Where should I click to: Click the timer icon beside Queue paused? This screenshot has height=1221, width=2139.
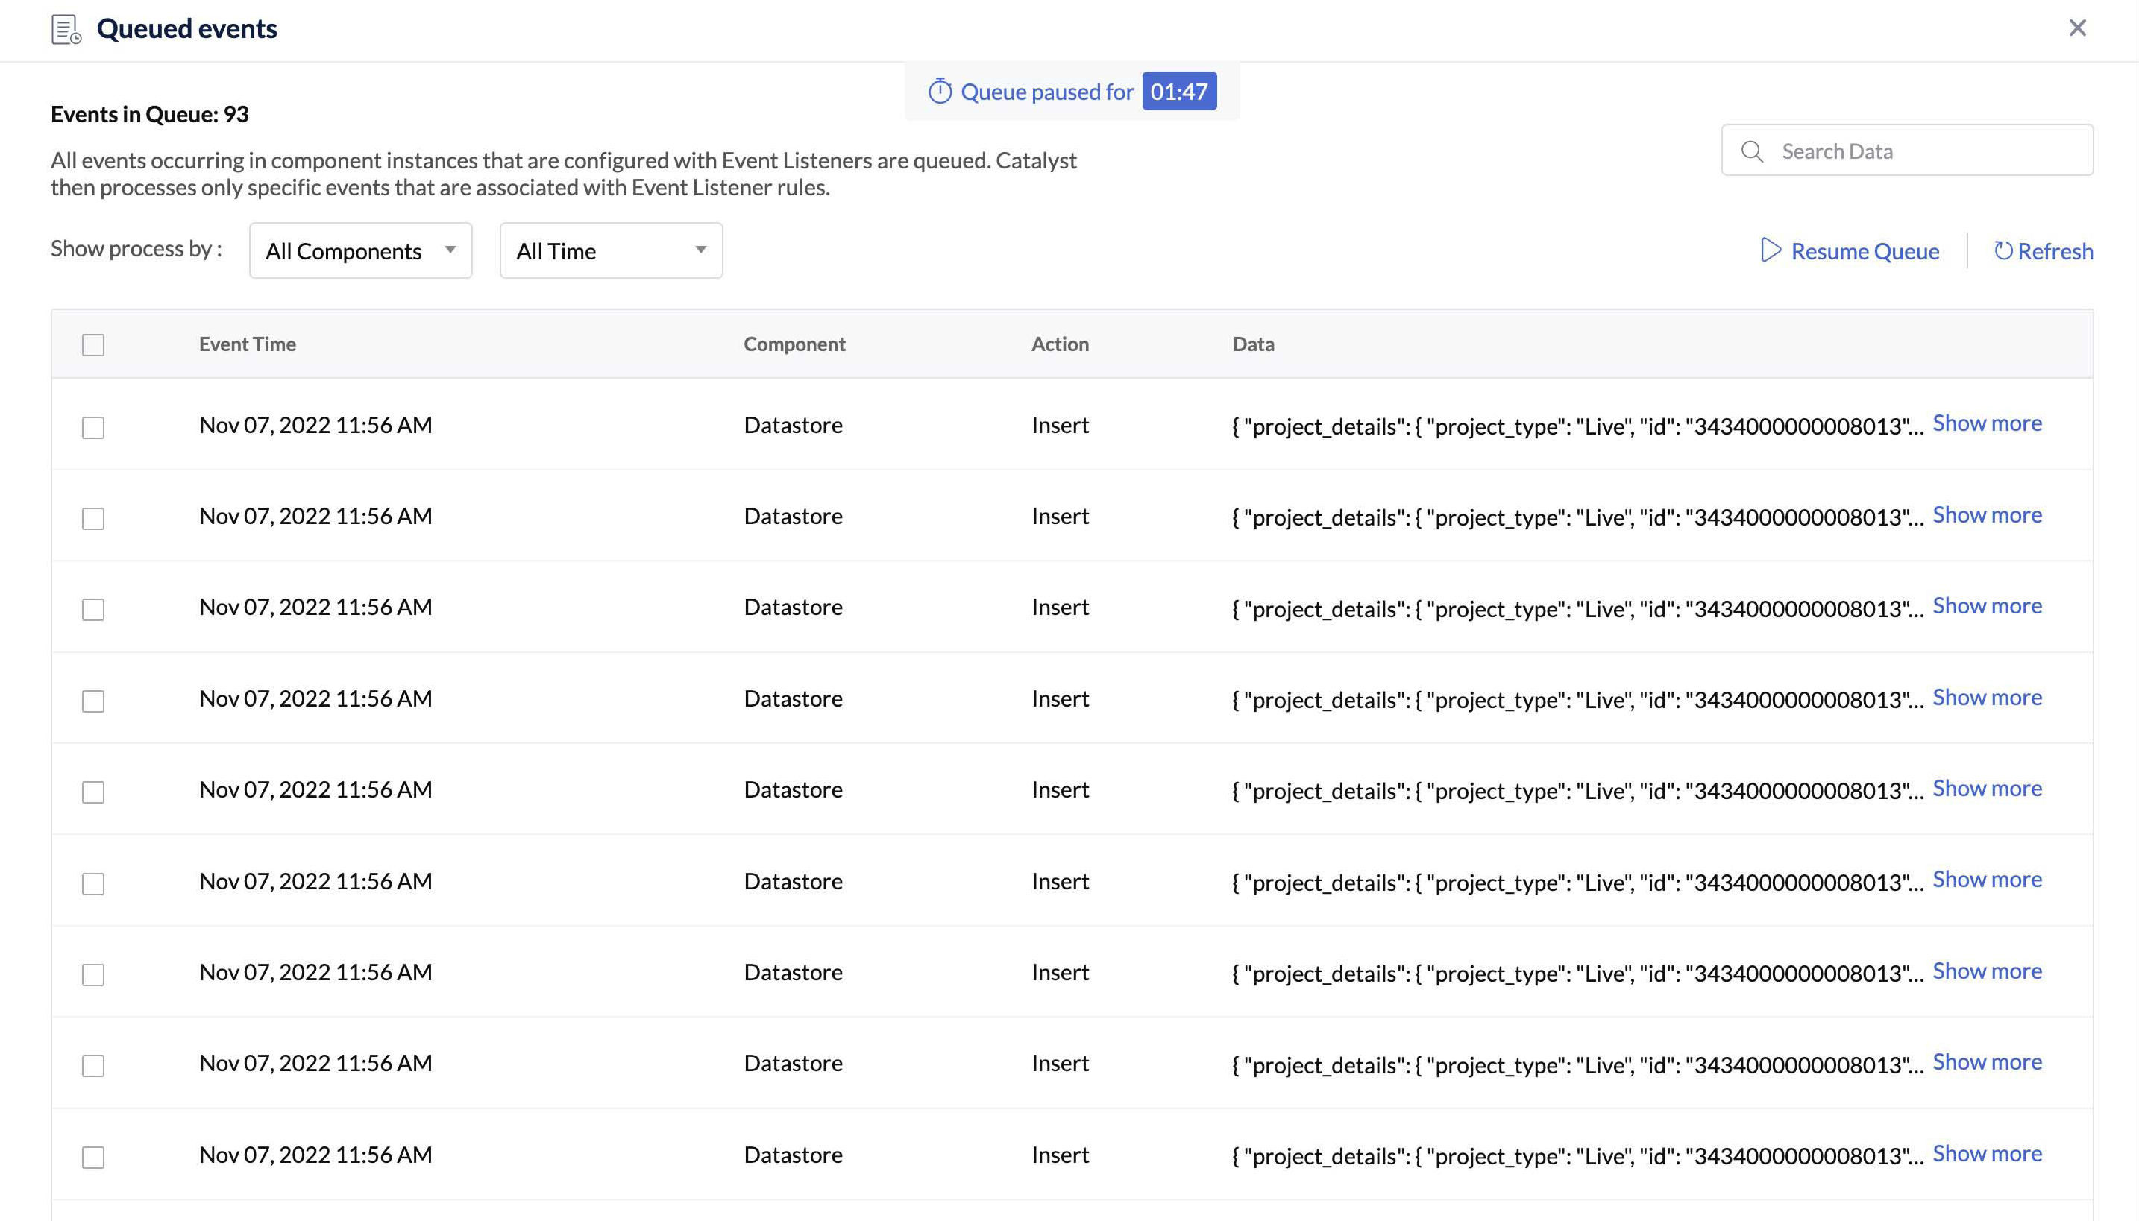[940, 92]
